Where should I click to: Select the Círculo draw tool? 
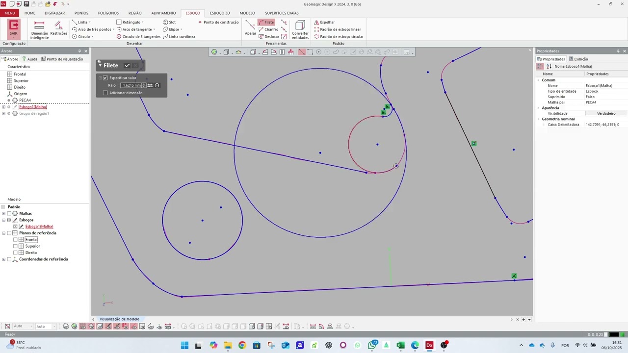point(81,37)
